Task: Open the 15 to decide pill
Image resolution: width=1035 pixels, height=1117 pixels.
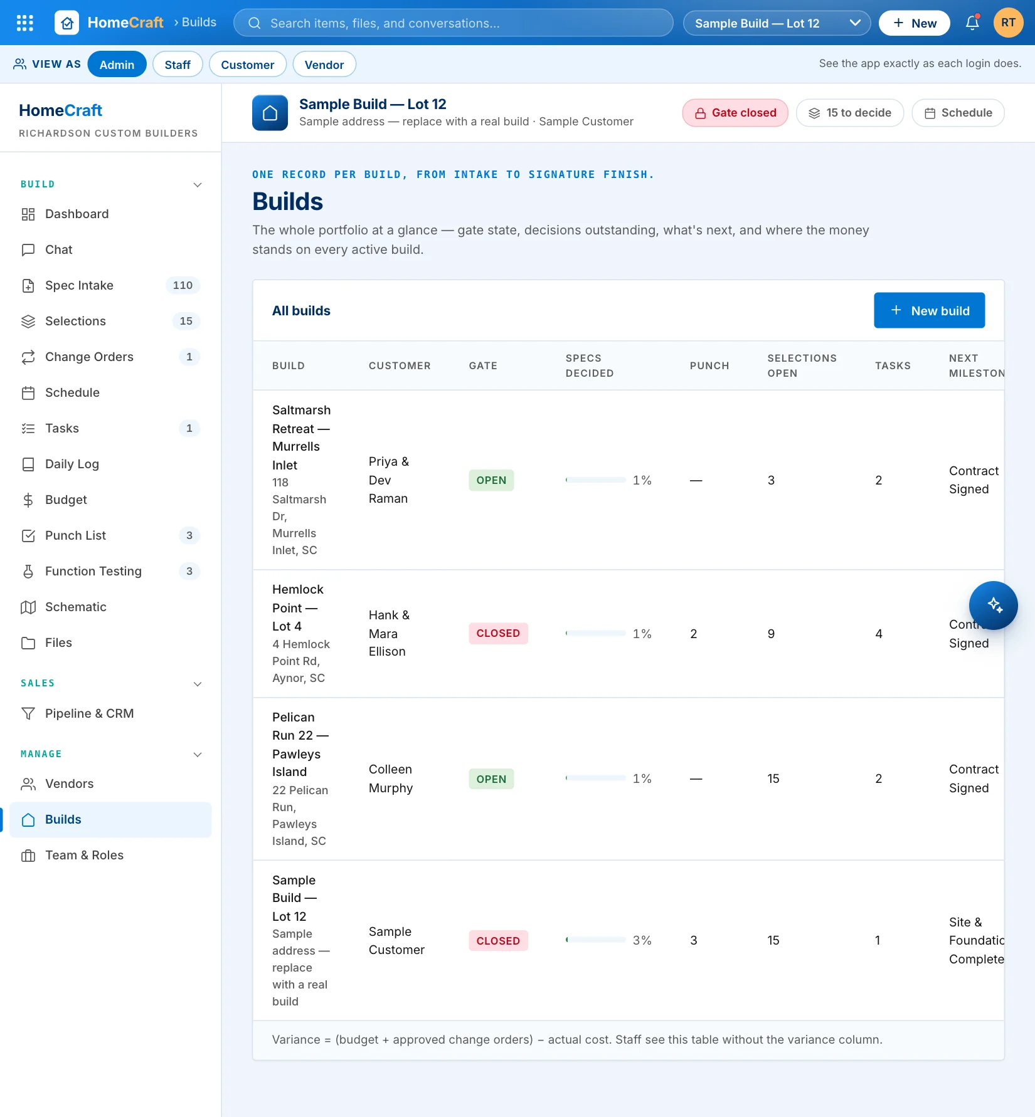Action: point(850,113)
